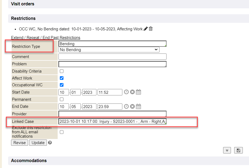This screenshot has width=249, height=168.
Task: Enable the Disability Criteria checkbox
Action: [x=62, y=71]
